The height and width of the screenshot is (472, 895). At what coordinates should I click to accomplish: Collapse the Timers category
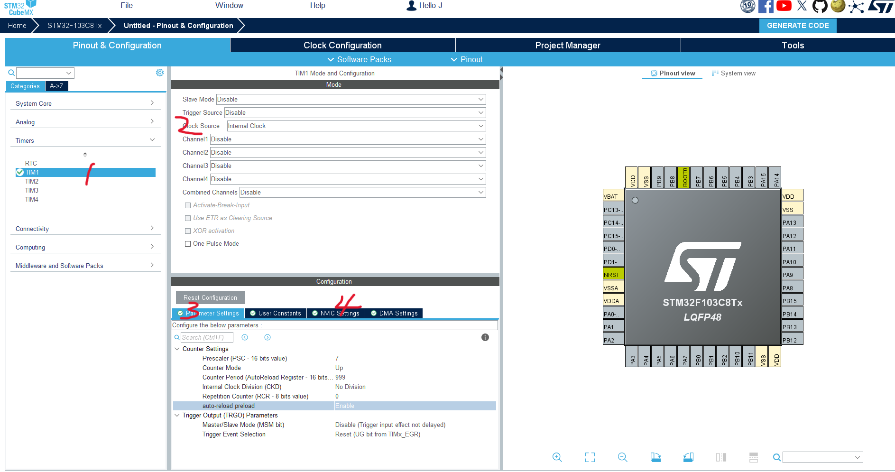click(85, 140)
